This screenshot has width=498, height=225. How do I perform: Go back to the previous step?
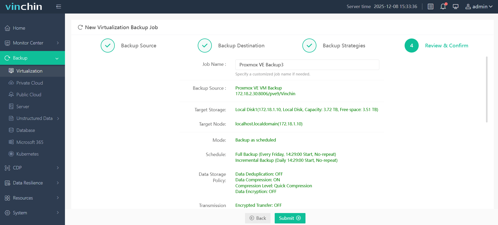pos(258,218)
